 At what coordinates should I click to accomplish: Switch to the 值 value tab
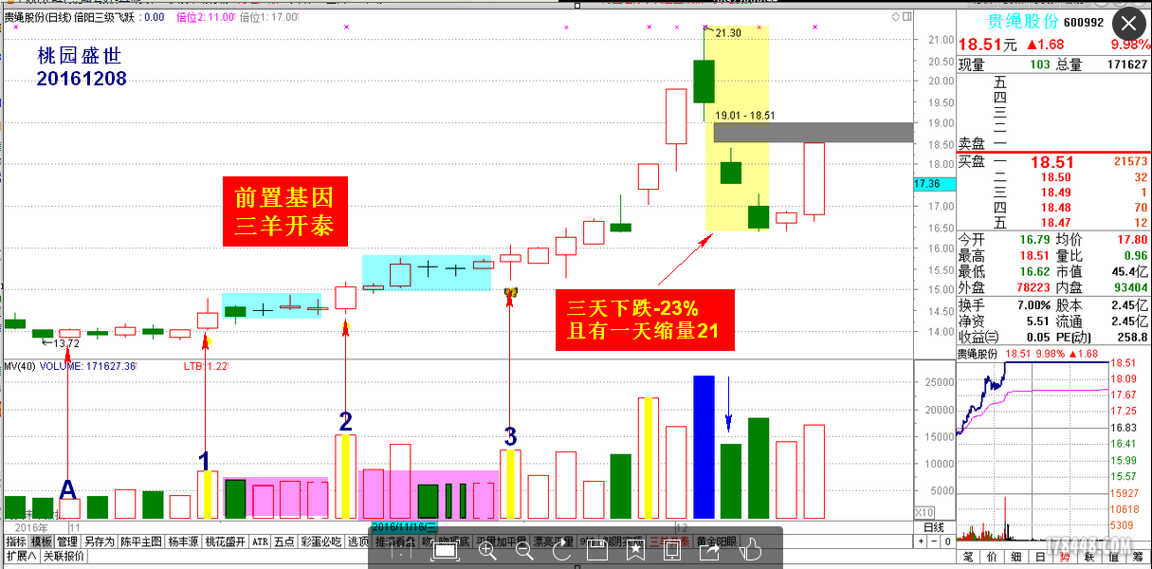pyautogui.click(x=1114, y=557)
